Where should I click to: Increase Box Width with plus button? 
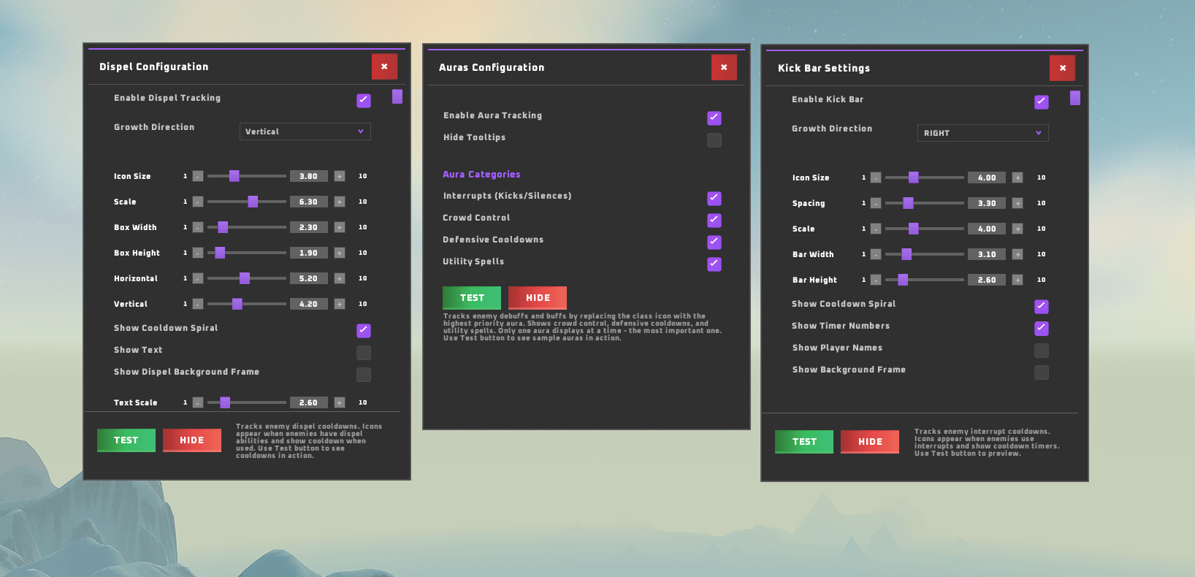point(340,227)
